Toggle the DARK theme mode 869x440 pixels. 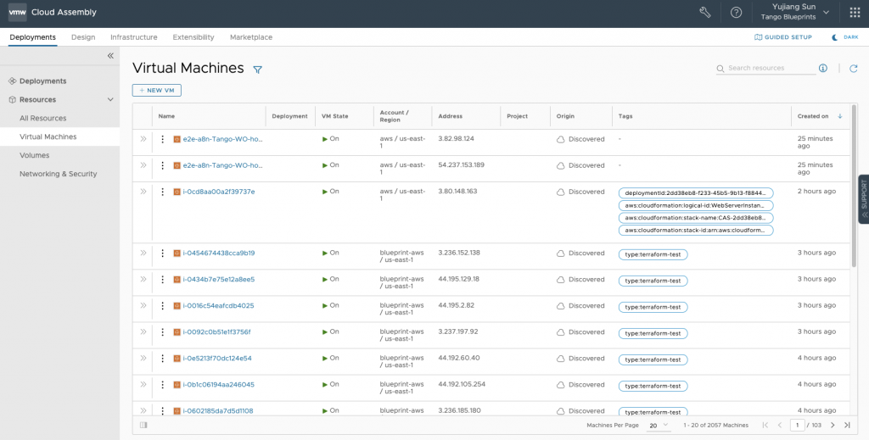click(x=845, y=37)
